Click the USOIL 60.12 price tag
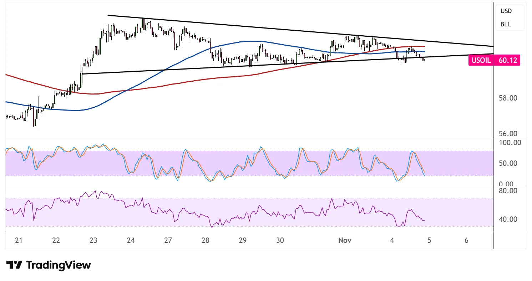 pos(494,60)
